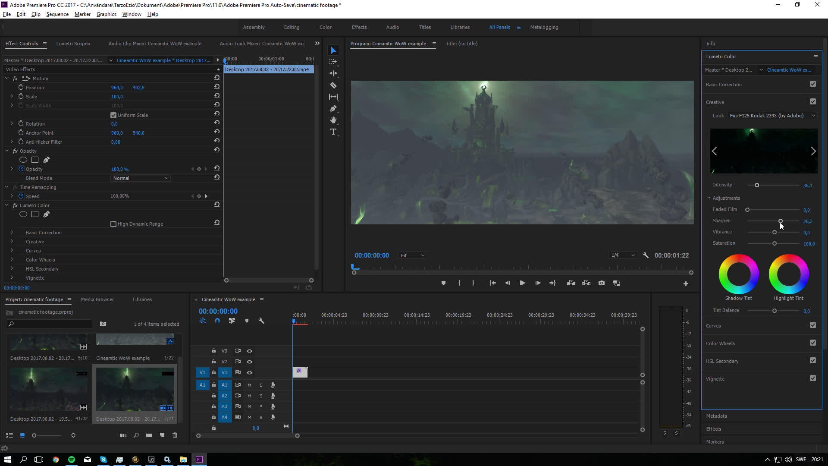Open the Media Browser panel
This screenshot has height=466, width=828.
(x=97, y=299)
